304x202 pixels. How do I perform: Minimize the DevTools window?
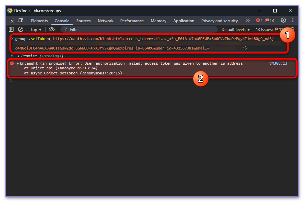coord(259,11)
